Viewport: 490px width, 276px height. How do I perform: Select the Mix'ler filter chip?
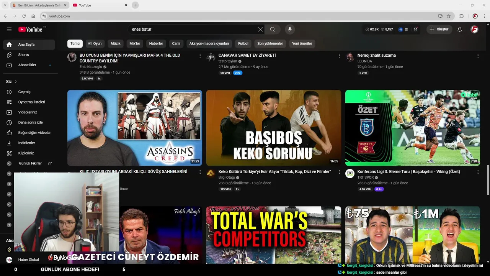[135, 43]
